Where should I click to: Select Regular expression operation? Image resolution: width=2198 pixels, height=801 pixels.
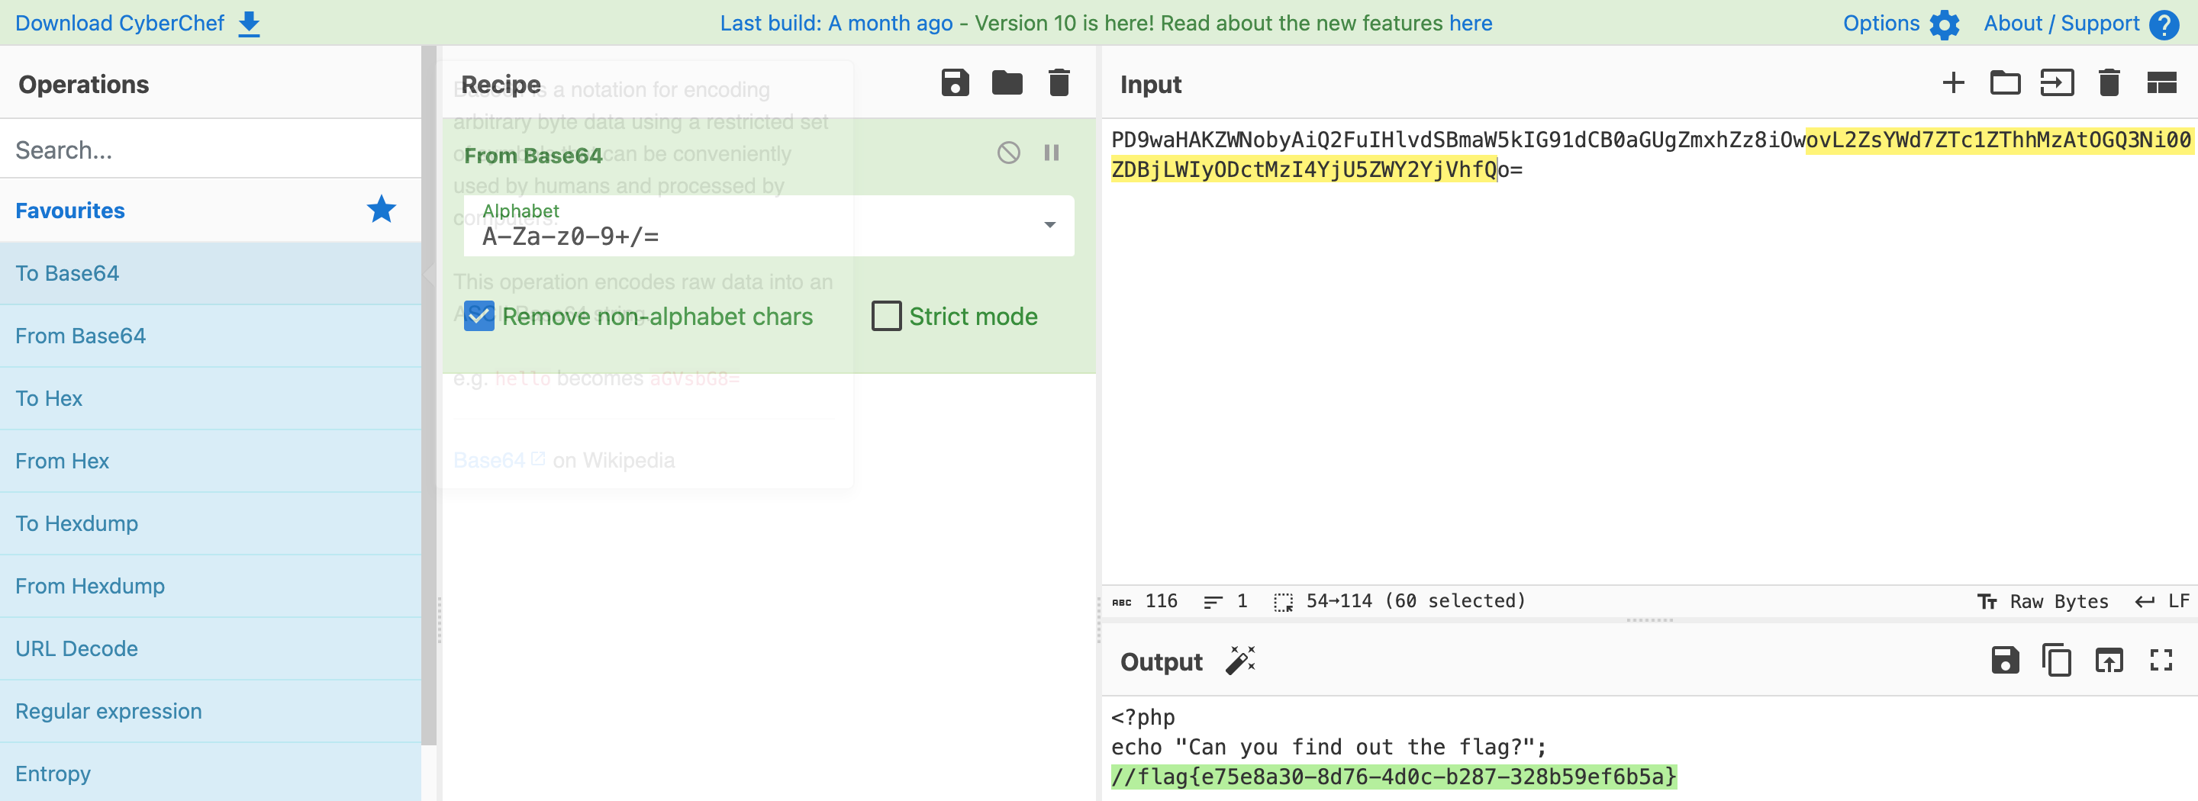[x=211, y=712]
